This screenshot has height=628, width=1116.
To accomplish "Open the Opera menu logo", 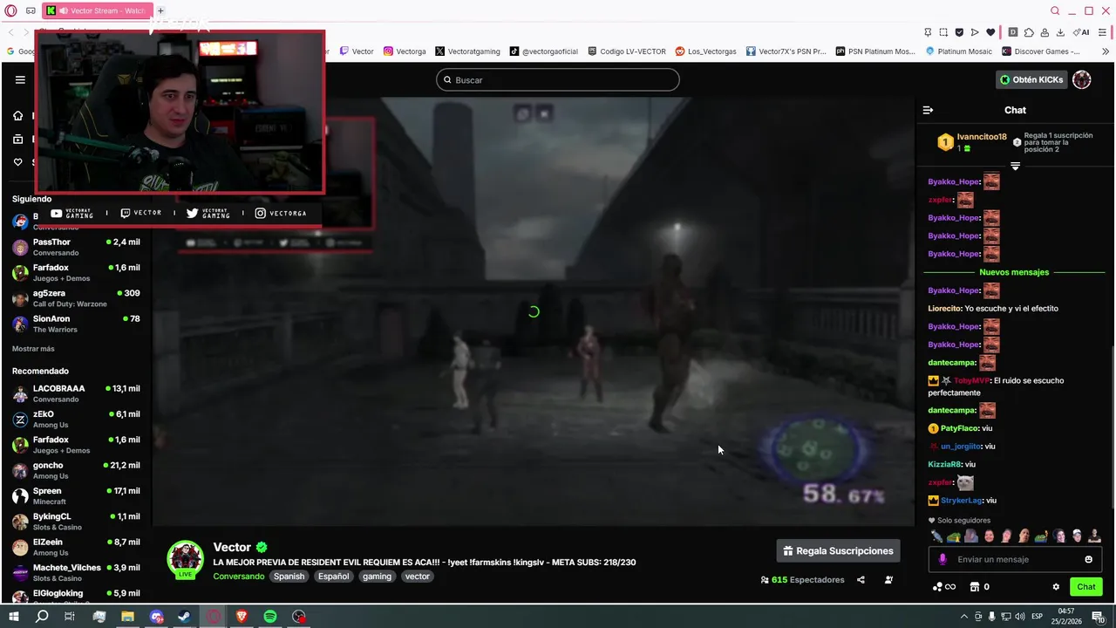I will [10, 10].
